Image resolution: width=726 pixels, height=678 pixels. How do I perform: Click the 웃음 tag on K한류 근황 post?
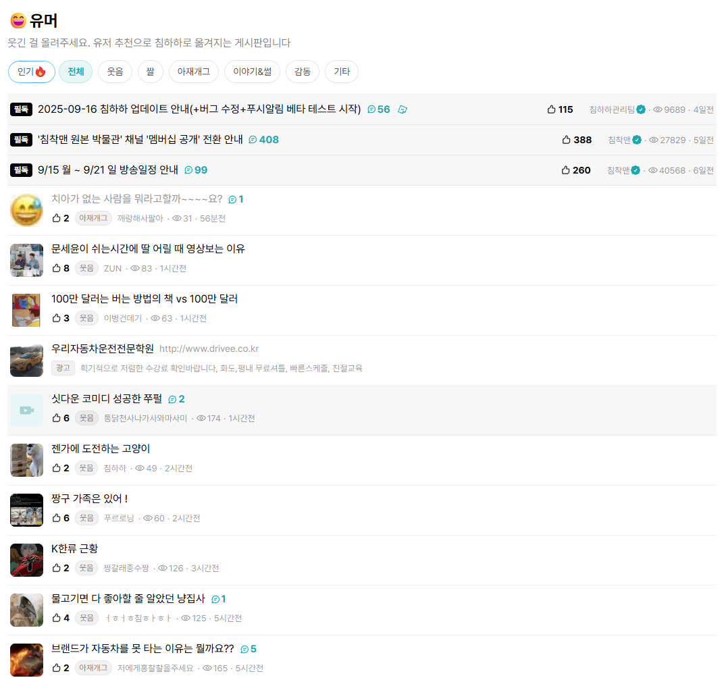(86, 568)
